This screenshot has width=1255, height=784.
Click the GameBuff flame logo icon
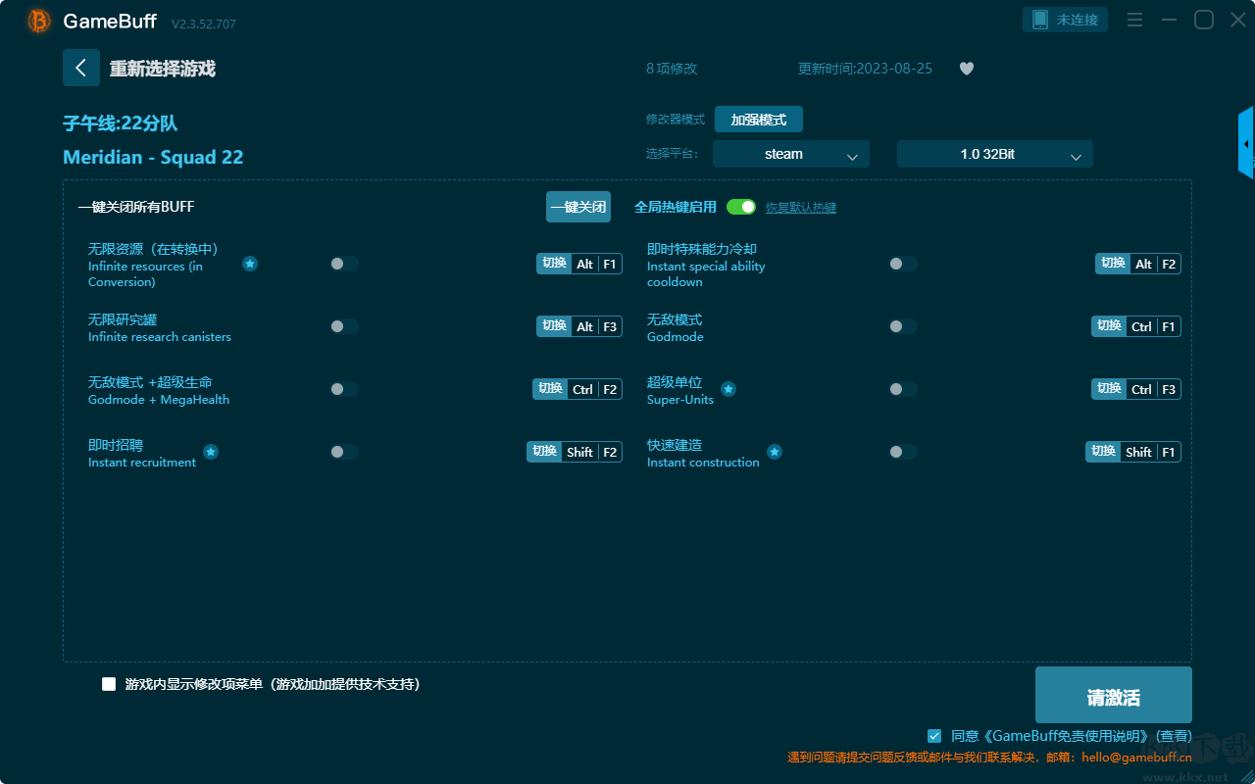39,21
